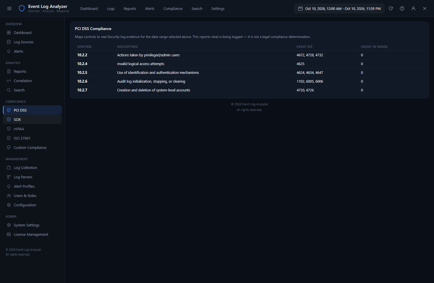Open Custom Compliance in sidebar
Viewport: 434px width, 283px height.
[32, 147]
